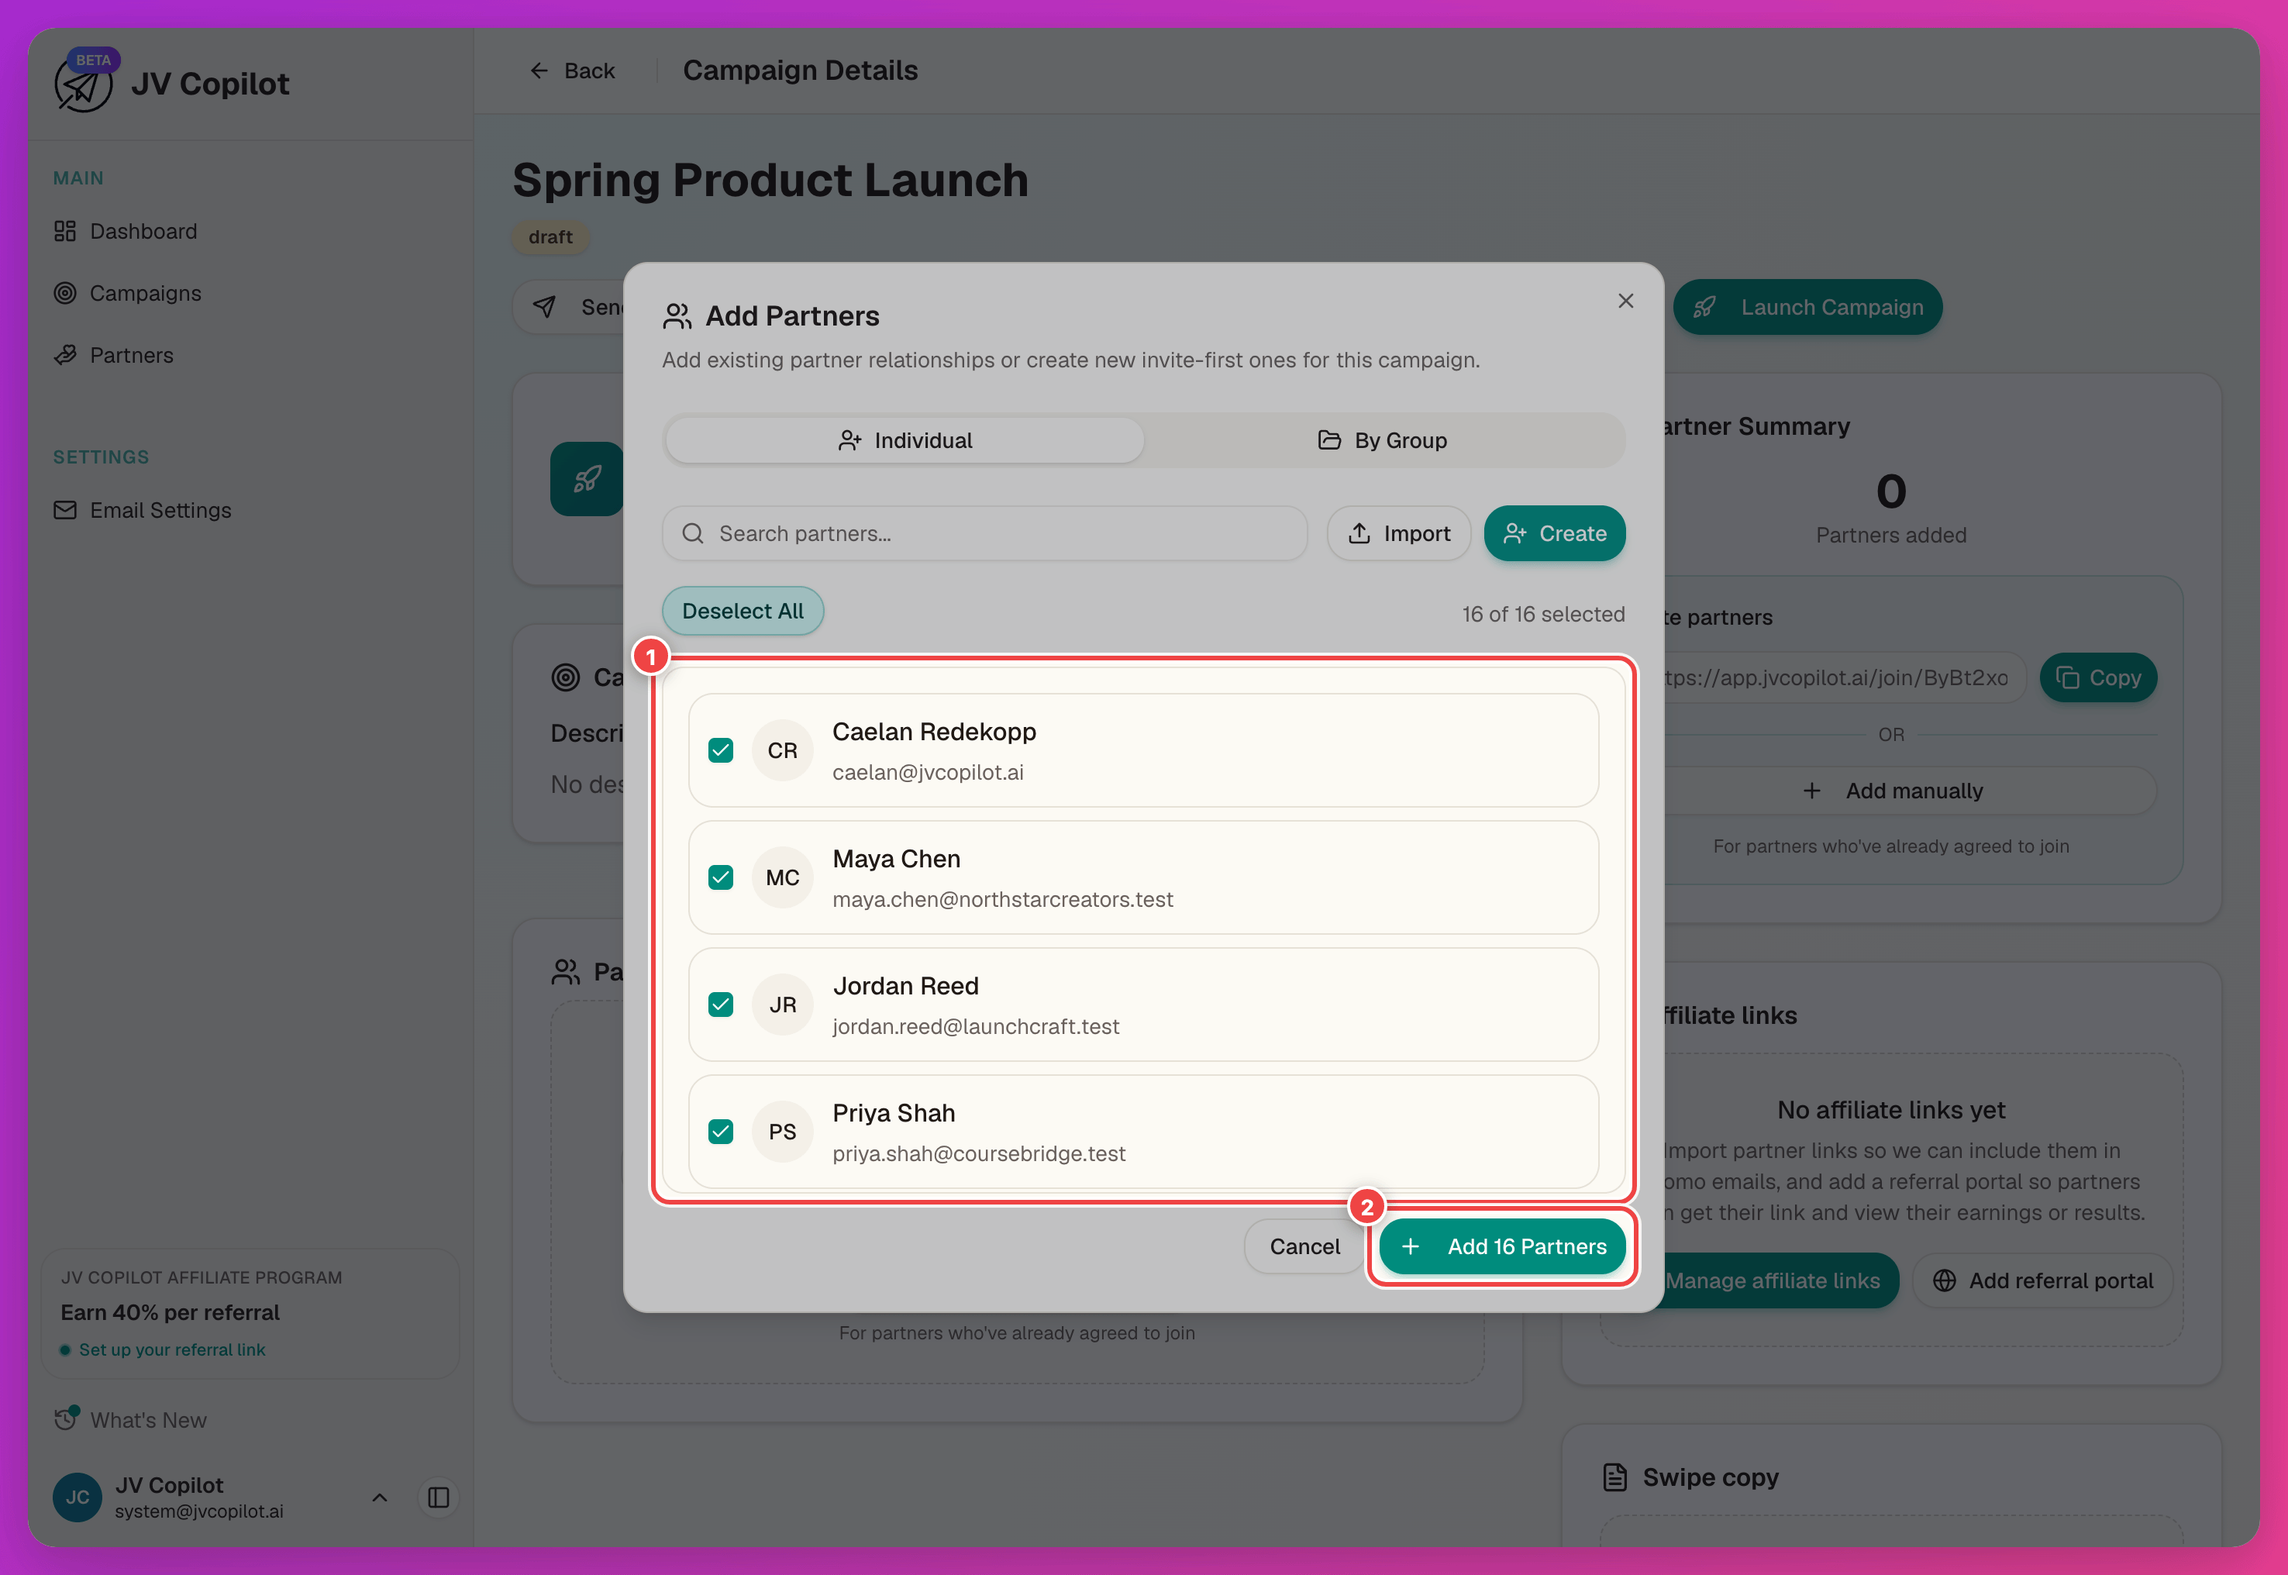Toggle the sidebar collapse icon

click(439, 1498)
